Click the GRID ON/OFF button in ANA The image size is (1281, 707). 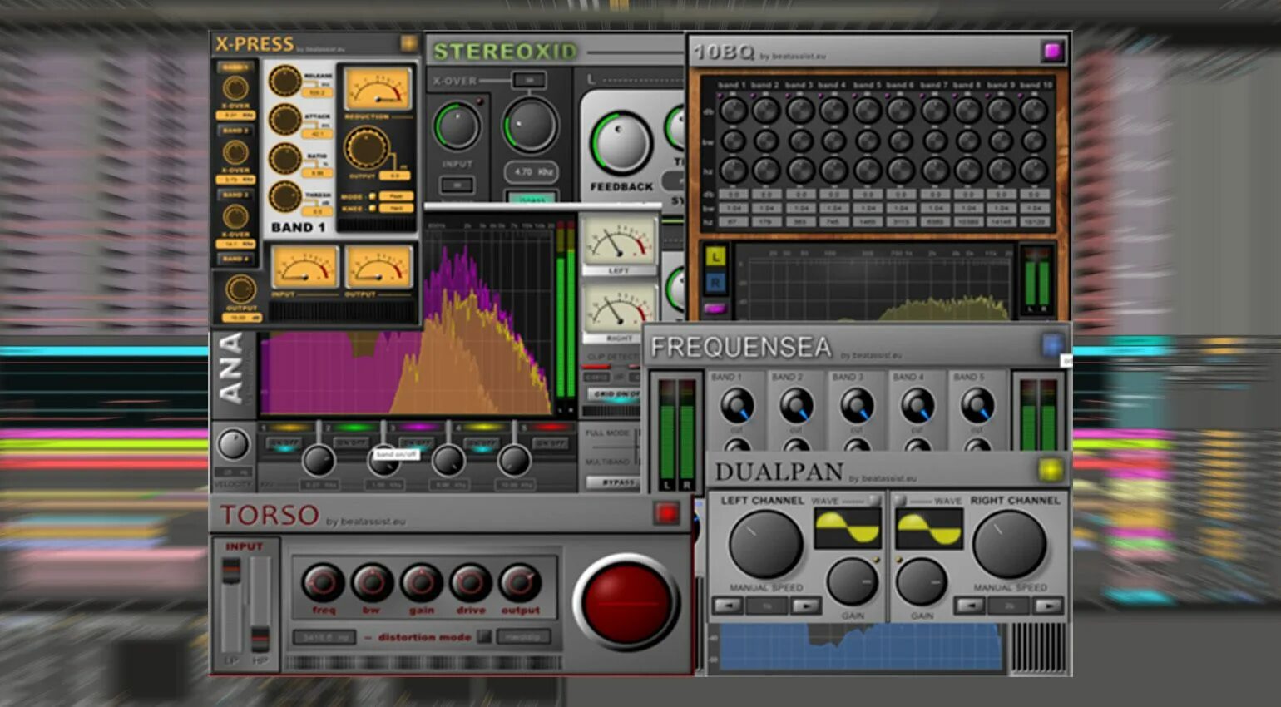pos(614,393)
